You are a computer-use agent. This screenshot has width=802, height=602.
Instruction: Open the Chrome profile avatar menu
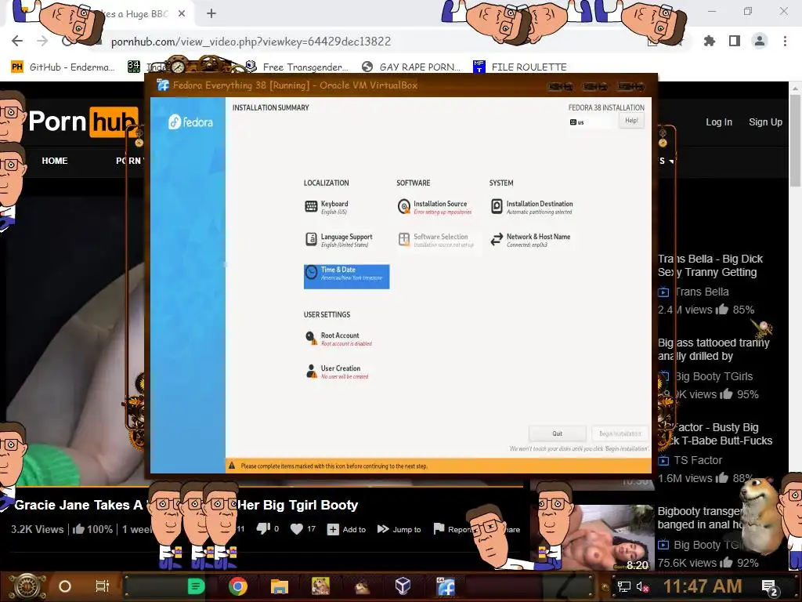[760, 41]
